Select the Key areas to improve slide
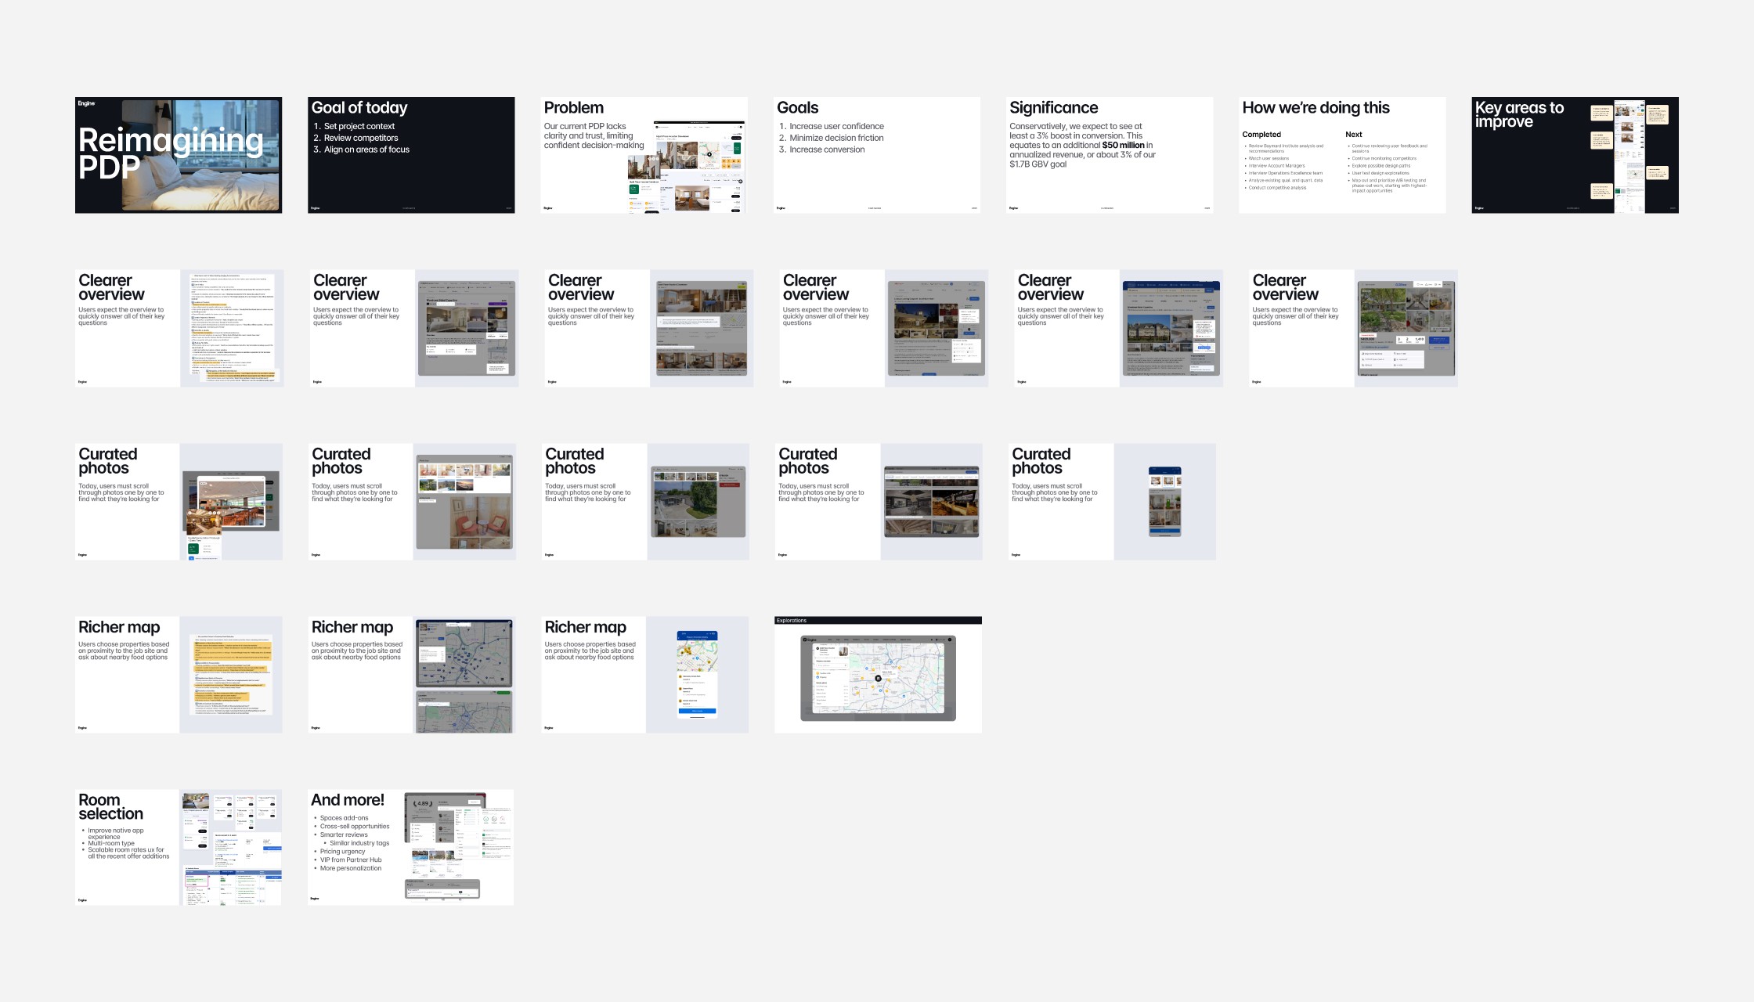Screen dimensions: 1754x1002 [1575, 155]
